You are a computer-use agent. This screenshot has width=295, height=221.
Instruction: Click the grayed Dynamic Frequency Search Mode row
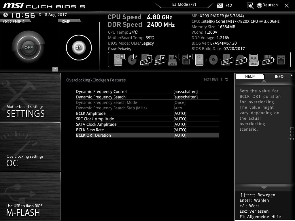click(147, 102)
